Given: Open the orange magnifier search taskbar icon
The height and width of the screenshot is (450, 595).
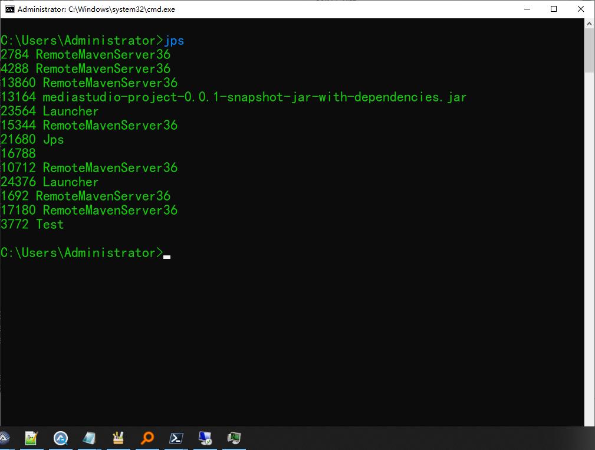Looking at the screenshot, I should pyautogui.click(x=147, y=438).
